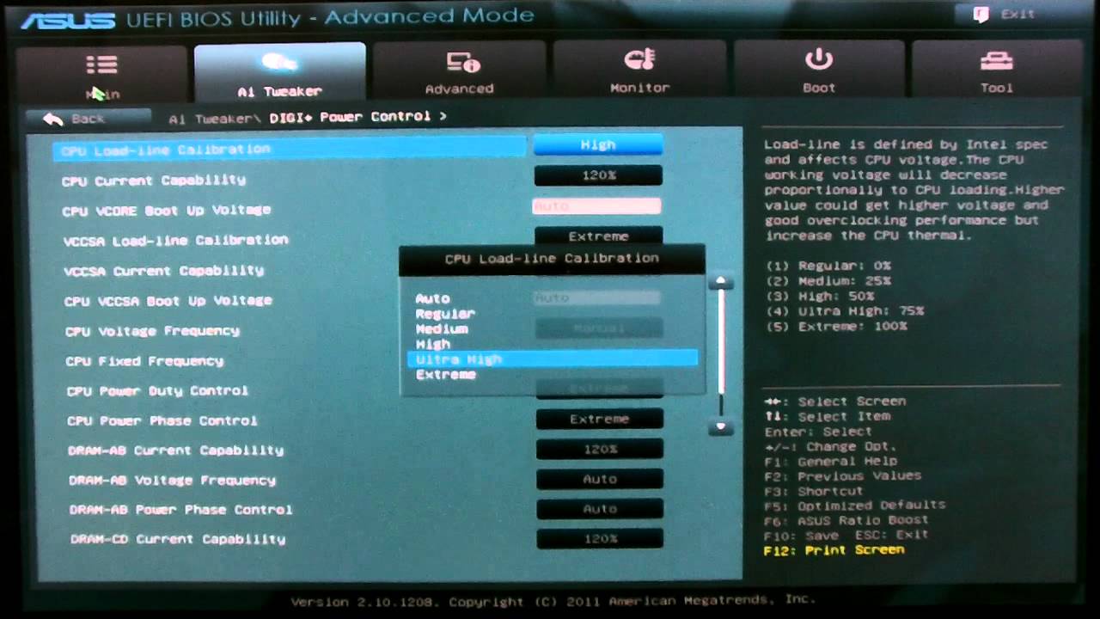Click scrollbar down arrow of settings list

coord(721,426)
